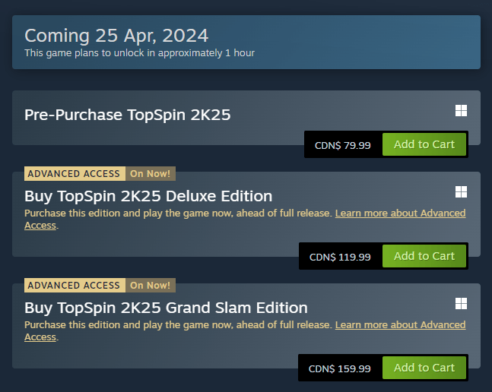492x392 pixels.
Task: Click the Advanced Access badge above Deluxe Edition
Action: click(x=74, y=173)
